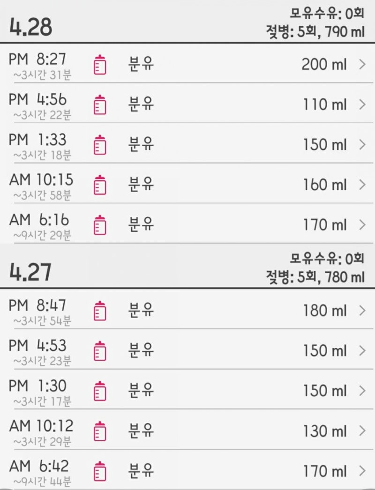Screen dimensions: 375x490
Task: Tap the 4.27 summary 젖병: 5회, 780 ml
Action: [x=315, y=277]
